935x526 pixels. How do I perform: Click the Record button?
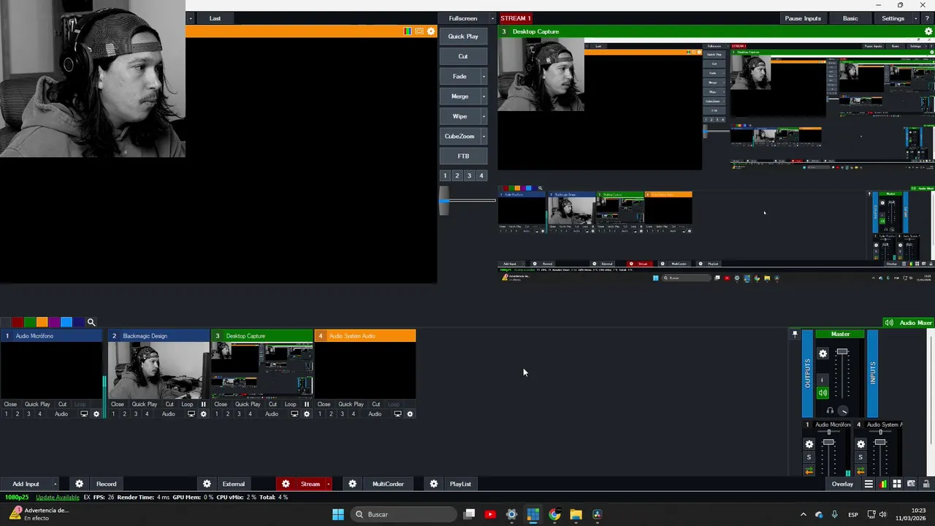pos(106,484)
